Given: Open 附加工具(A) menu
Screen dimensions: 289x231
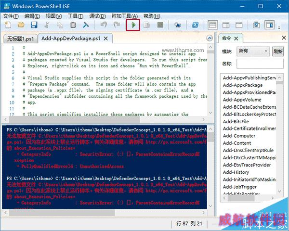Looking at the screenshot, I should 124,16.
